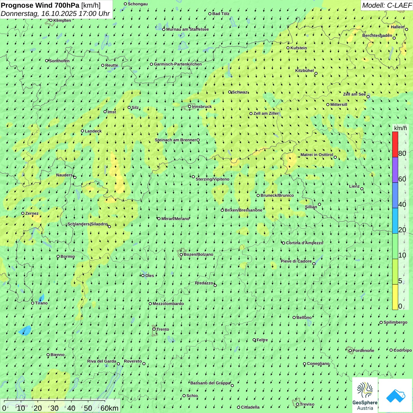Click the Kitzbühel city marker
Screen dimensions: 413x413
[316, 73]
